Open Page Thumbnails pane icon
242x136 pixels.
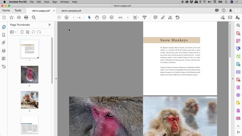4,27
